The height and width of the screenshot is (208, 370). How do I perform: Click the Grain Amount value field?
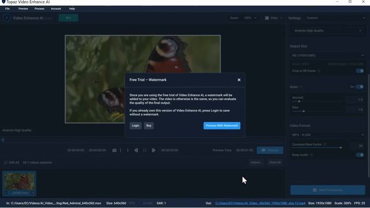pos(356,99)
